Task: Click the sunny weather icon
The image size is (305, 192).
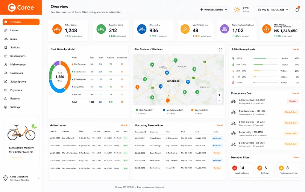Action: [x=237, y=10]
